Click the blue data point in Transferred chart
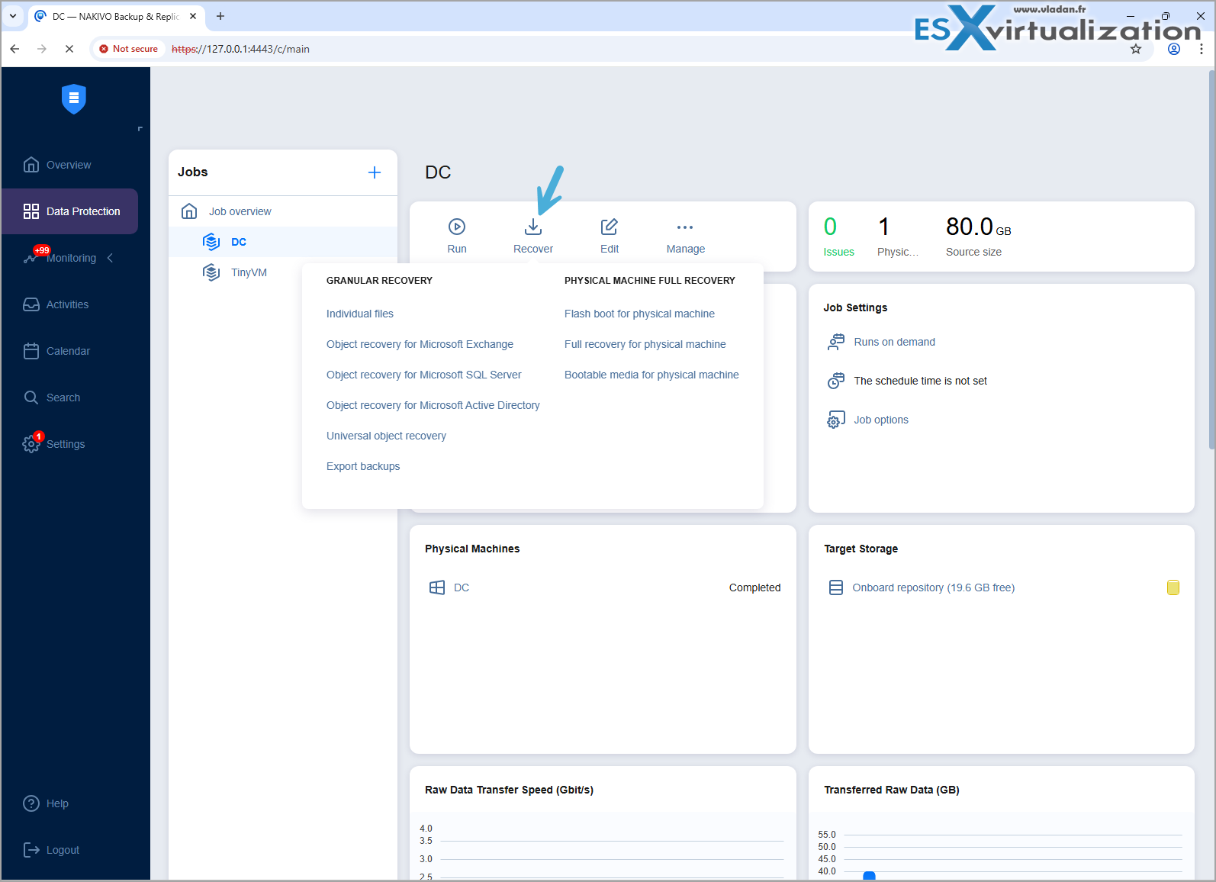This screenshot has height=882, width=1216. (x=869, y=875)
